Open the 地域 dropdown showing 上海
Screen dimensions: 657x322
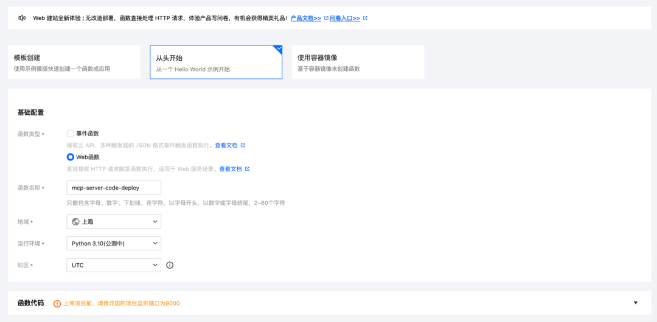[114, 222]
